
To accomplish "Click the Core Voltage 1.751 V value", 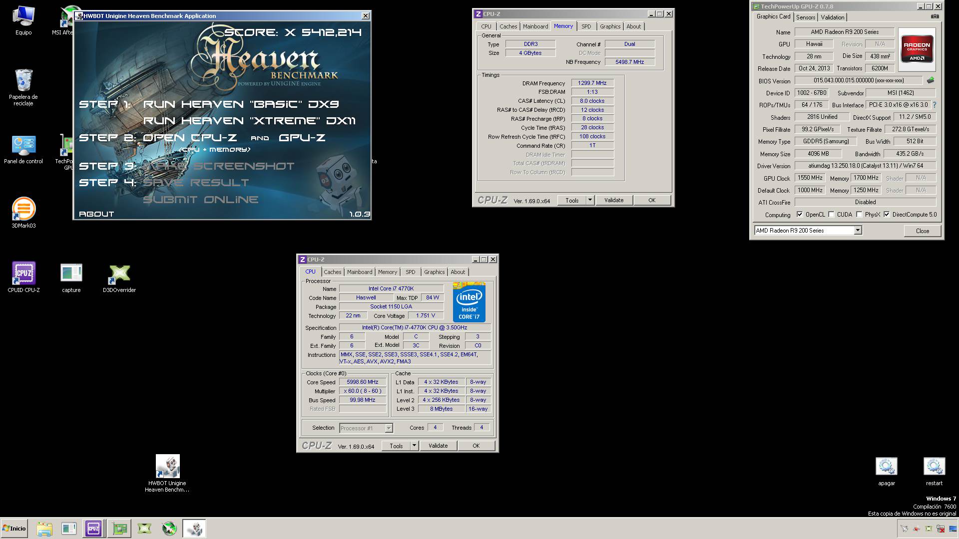I will [425, 315].
